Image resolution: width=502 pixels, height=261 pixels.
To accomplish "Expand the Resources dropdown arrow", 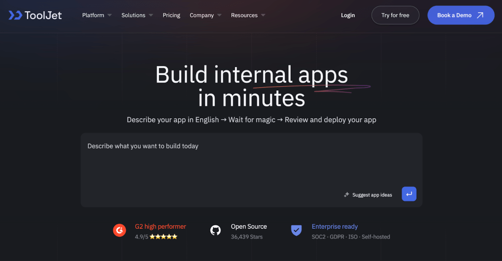I will (x=263, y=15).
